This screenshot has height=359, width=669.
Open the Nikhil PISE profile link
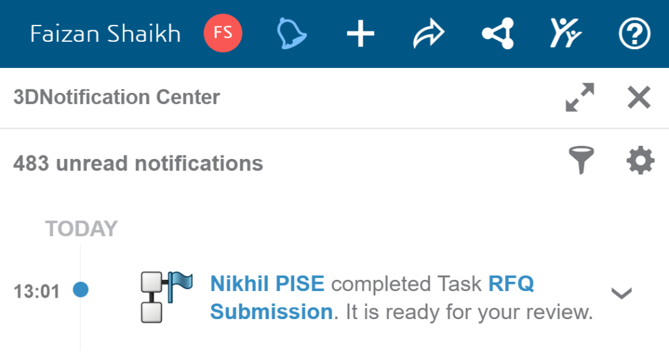[x=267, y=284]
